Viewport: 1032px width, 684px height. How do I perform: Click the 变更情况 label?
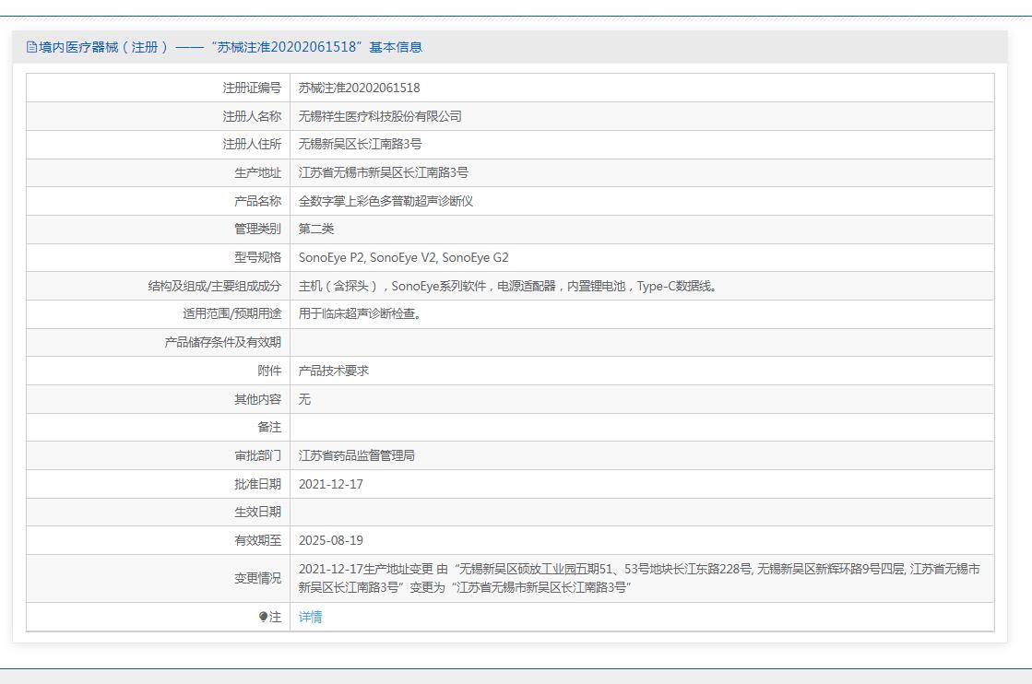pyautogui.click(x=257, y=578)
